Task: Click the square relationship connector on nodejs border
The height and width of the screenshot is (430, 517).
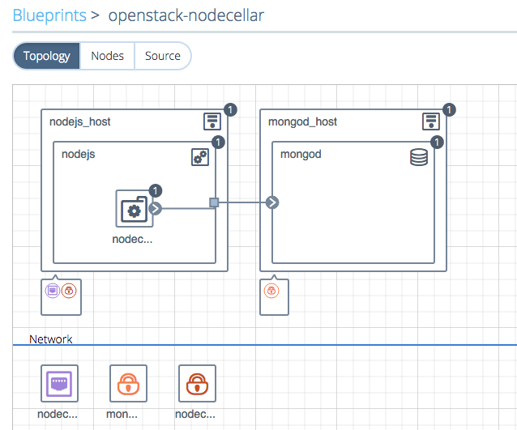Action: 214,202
